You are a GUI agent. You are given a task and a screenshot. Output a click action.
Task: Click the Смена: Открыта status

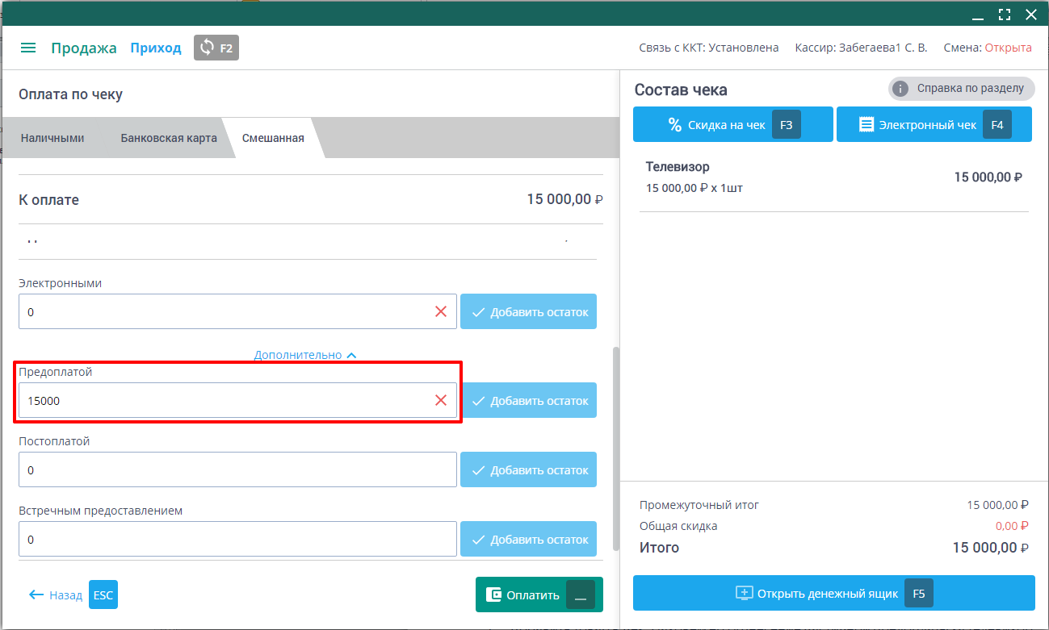[x=988, y=48]
